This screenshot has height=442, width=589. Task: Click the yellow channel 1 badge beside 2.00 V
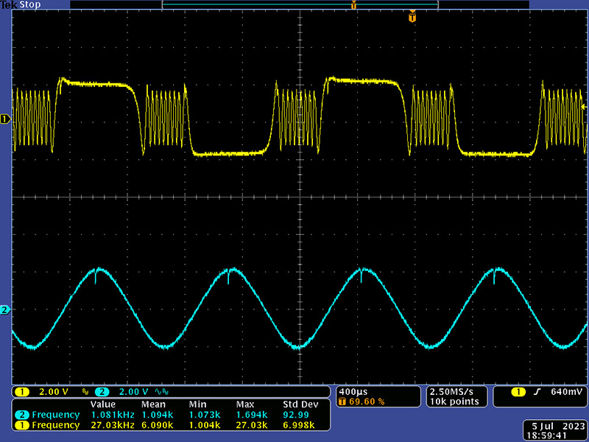click(22, 392)
